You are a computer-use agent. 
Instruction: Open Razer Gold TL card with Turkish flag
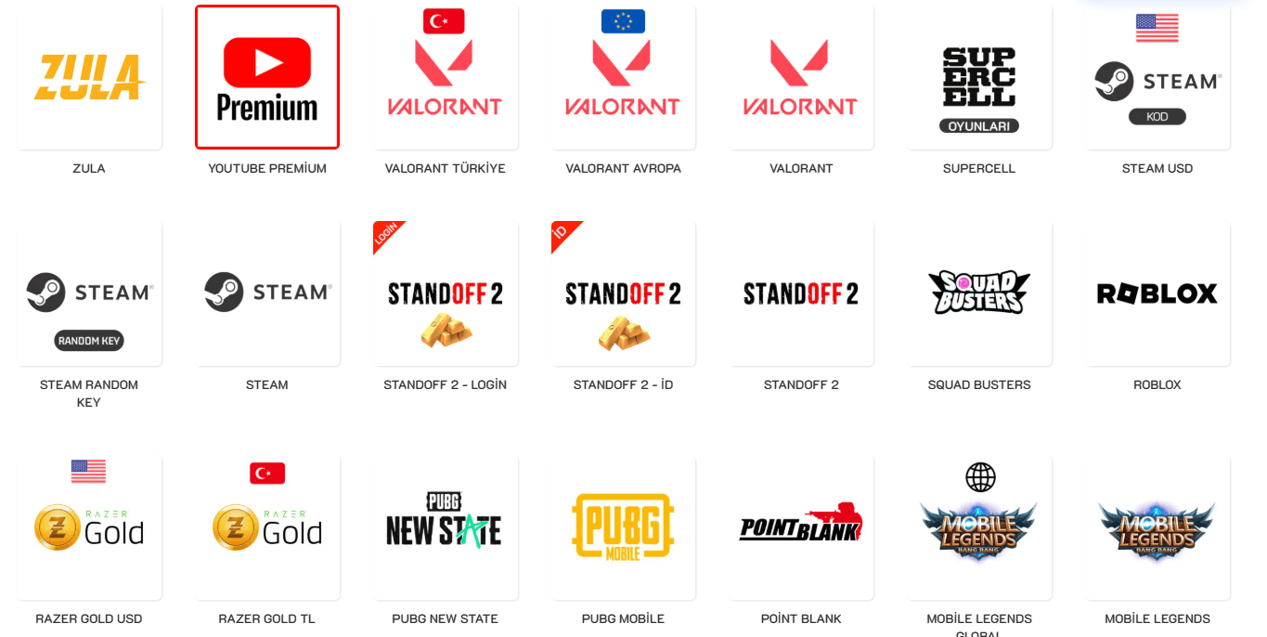pos(267,527)
